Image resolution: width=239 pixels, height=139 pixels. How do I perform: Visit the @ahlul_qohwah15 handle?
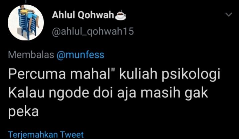pyautogui.click(x=93, y=31)
